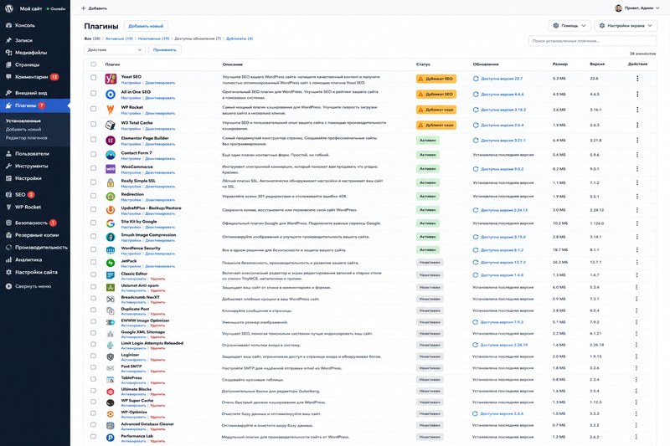
Task: Open Внешний вид in the sidebar
Action: pyautogui.click(x=31, y=93)
